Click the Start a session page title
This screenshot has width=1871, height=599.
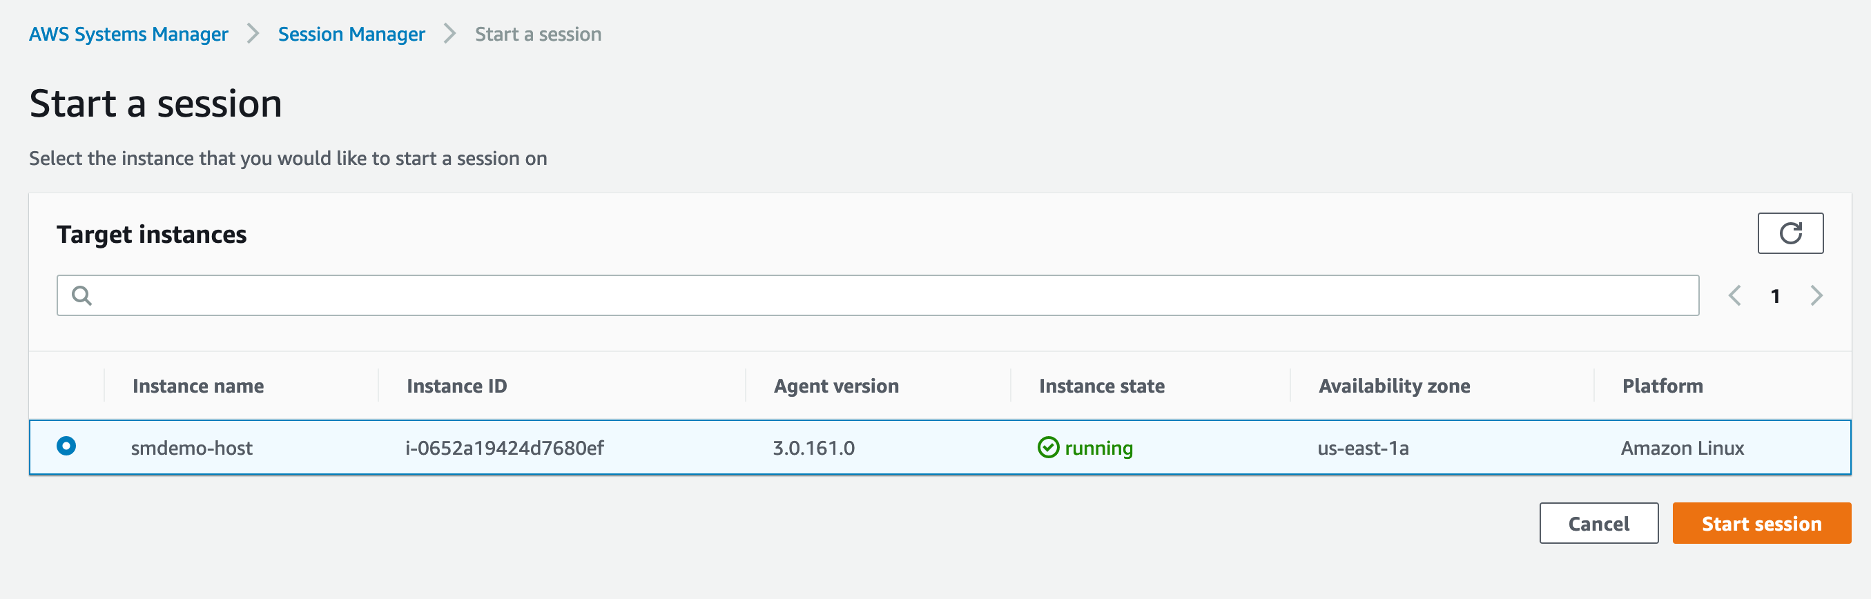coord(155,103)
